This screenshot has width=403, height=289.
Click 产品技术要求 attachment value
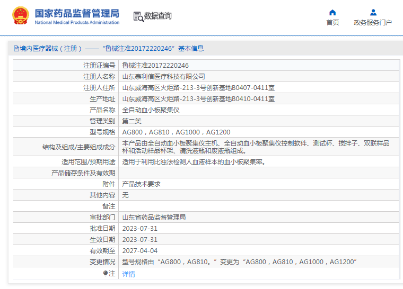(x=141, y=184)
